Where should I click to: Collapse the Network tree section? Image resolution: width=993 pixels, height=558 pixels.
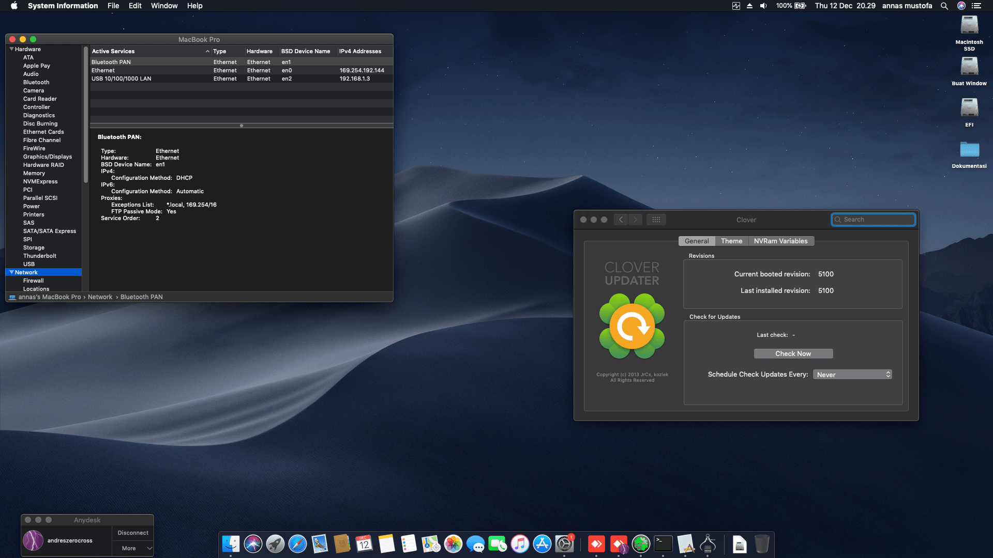click(11, 272)
